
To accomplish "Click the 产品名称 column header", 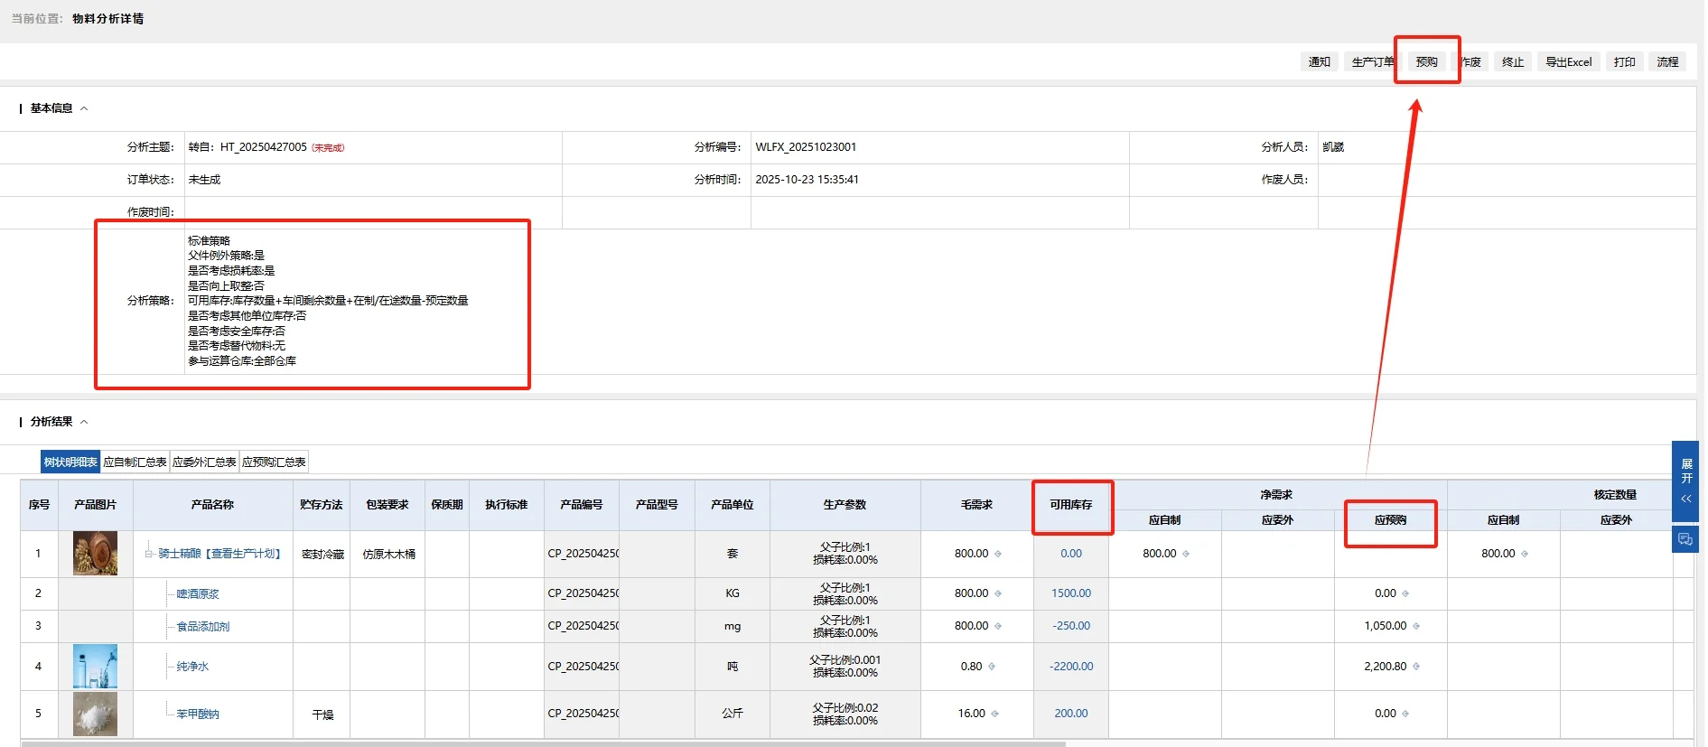I will point(213,505).
